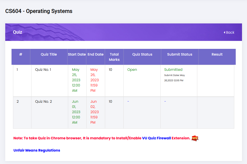The image size is (247, 164).
Task: Click the quiz status dash for Quiz No. 2
Action: pyautogui.click(x=128, y=101)
